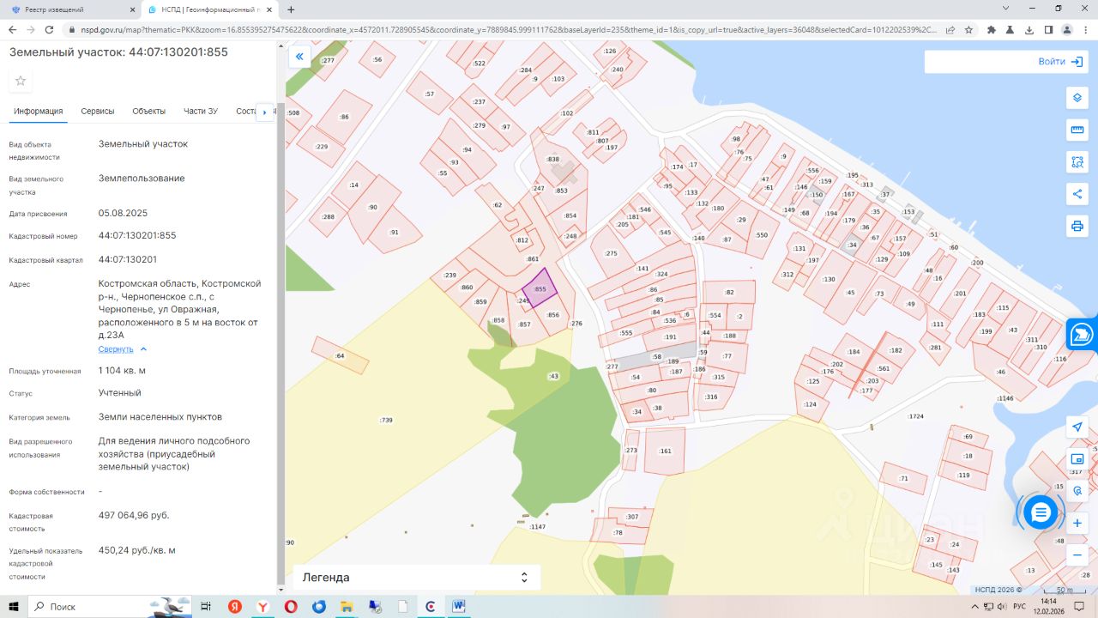
Task: Zoom out on the map
Action: (1077, 554)
